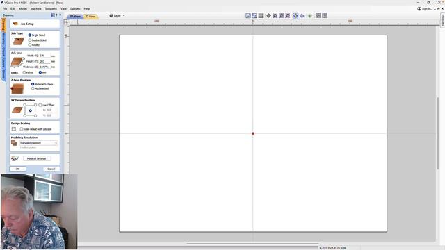This screenshot has height=250, width=445.
Task: Click the highlighted blue-bordered view toolbar icon
Action: (296, 16)
